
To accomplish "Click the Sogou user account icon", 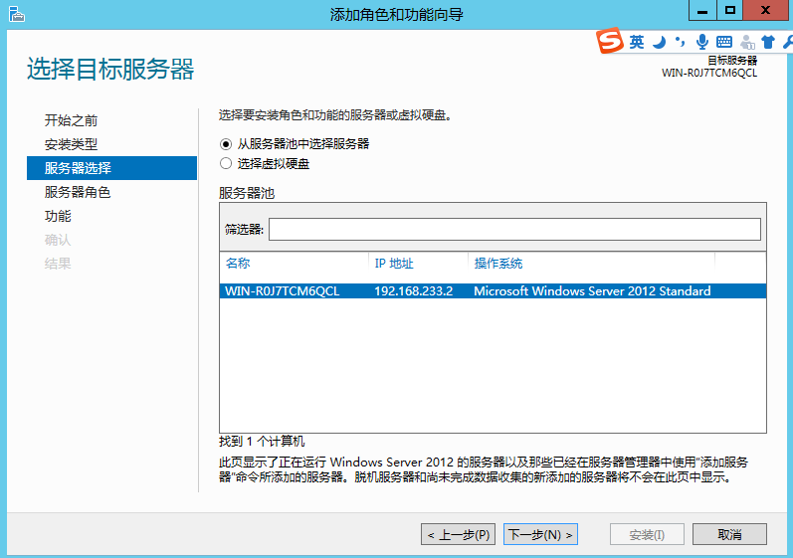I will (746, 42).
